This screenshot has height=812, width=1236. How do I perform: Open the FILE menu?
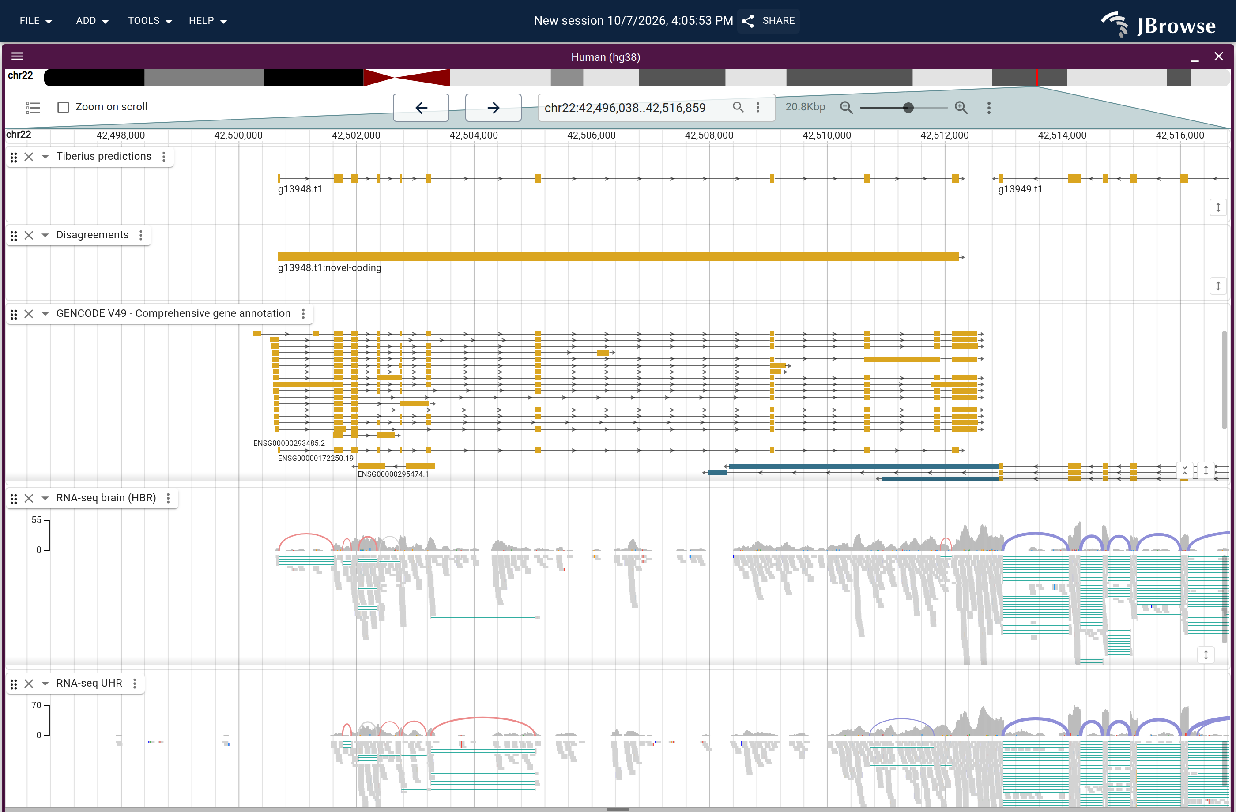36,21
